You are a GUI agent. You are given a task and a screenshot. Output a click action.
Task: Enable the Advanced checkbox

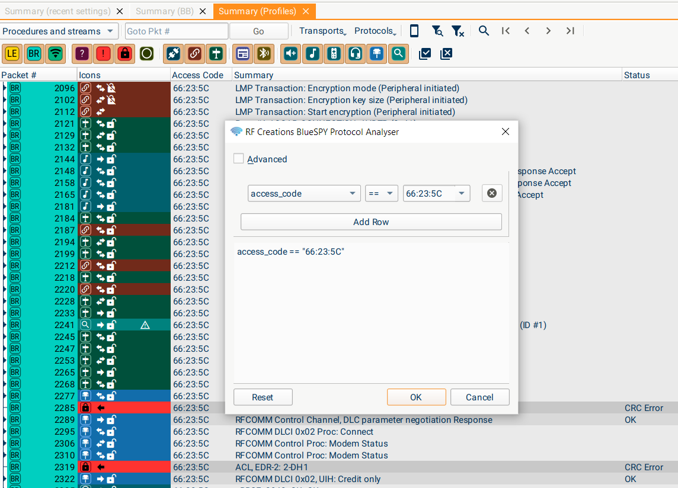click(239, 159)
